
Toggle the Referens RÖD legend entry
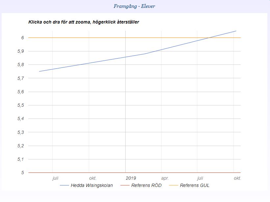coord(146,185)
